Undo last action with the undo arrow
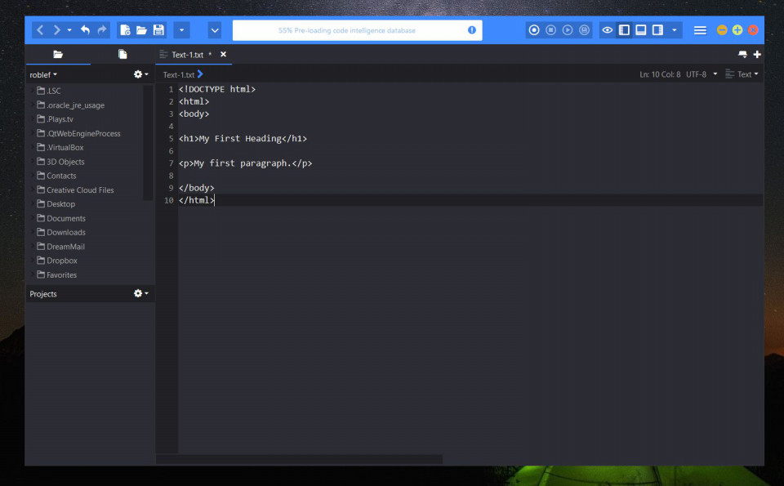784x486 pixels. click(86, 30)
